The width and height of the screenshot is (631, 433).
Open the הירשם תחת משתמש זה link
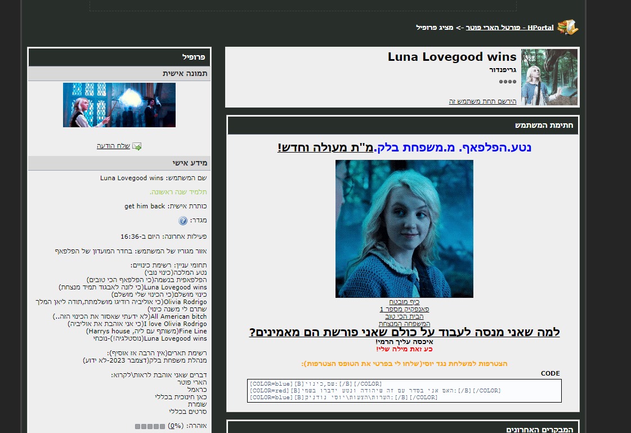coord(482,101)
